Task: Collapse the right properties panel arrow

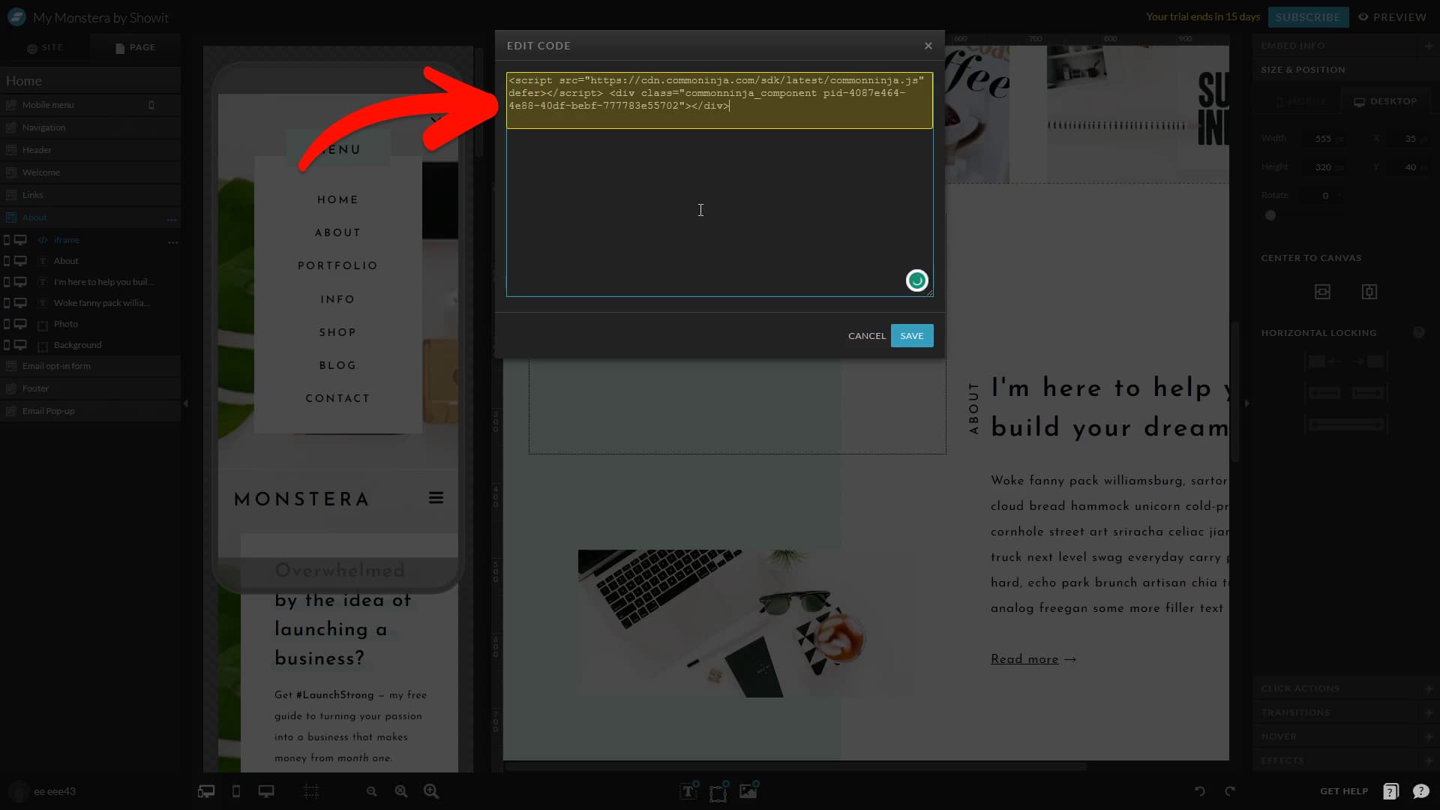Action: click(1246, 403)
